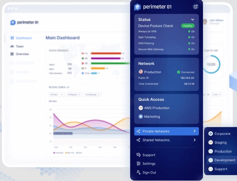The height and width of the screenshot is (181, 237).
Task: Click the Perimeter 81 cube logo in agent panel
Action: coord(137,7)
